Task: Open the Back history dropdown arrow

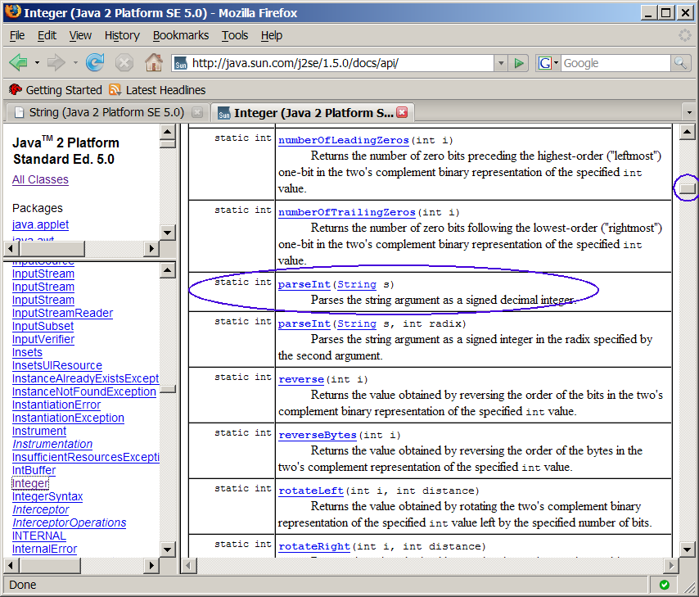Action: click(37, 63)
